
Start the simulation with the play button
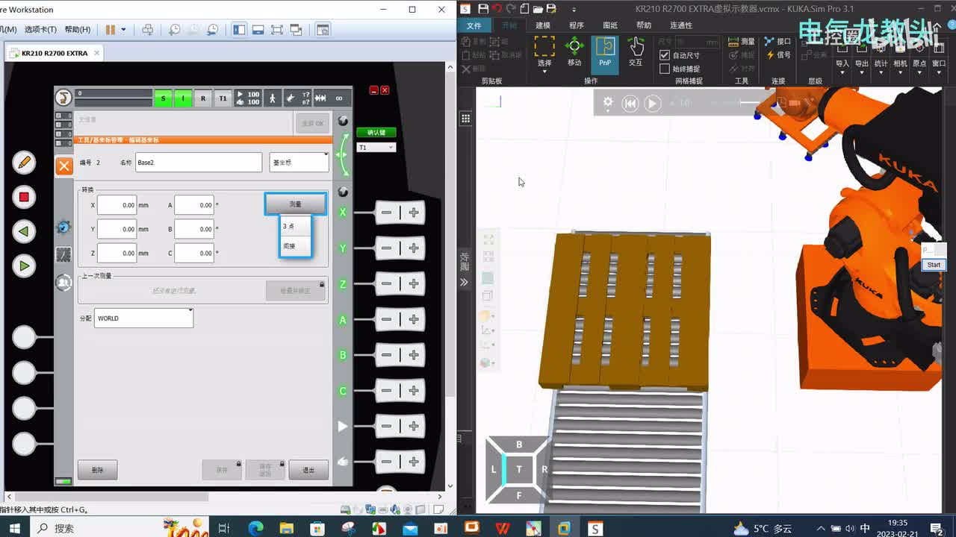[652, 104]
